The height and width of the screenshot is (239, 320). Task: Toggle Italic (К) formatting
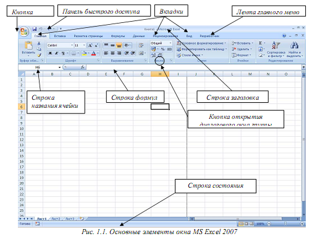pyautogui.click(x=56, y=53)
